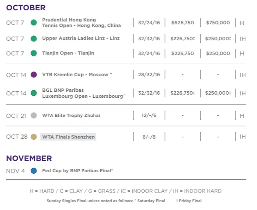This screenshot has height=210, width=257.
Task: Click the $750,000 prize money for Hong Kong
Action: click(218, 23)
